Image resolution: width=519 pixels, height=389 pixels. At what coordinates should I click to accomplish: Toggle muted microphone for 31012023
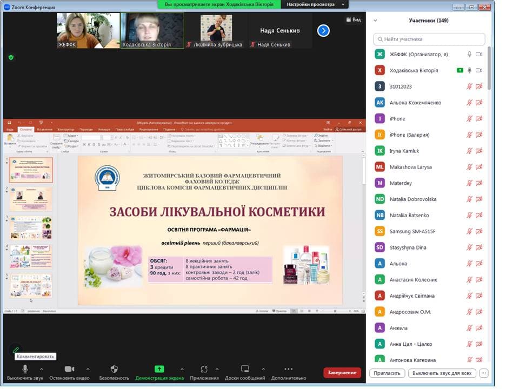[x=469, y=86]
